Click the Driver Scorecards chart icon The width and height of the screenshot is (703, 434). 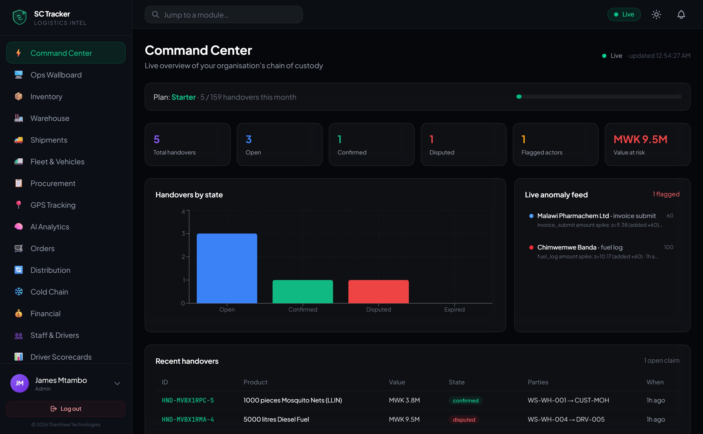18,357
